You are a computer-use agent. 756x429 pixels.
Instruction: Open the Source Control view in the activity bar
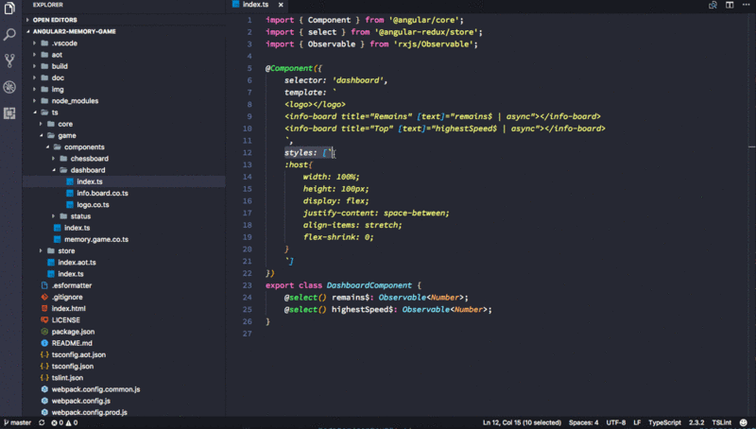click(x=9, y=60)
